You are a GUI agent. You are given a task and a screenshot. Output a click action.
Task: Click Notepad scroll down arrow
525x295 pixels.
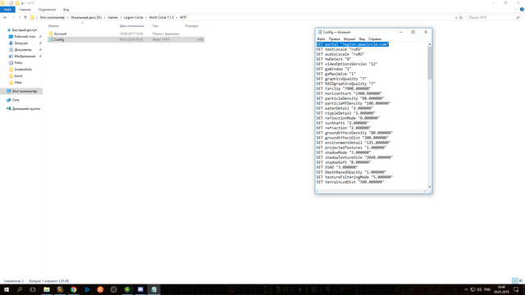(429, 187)
